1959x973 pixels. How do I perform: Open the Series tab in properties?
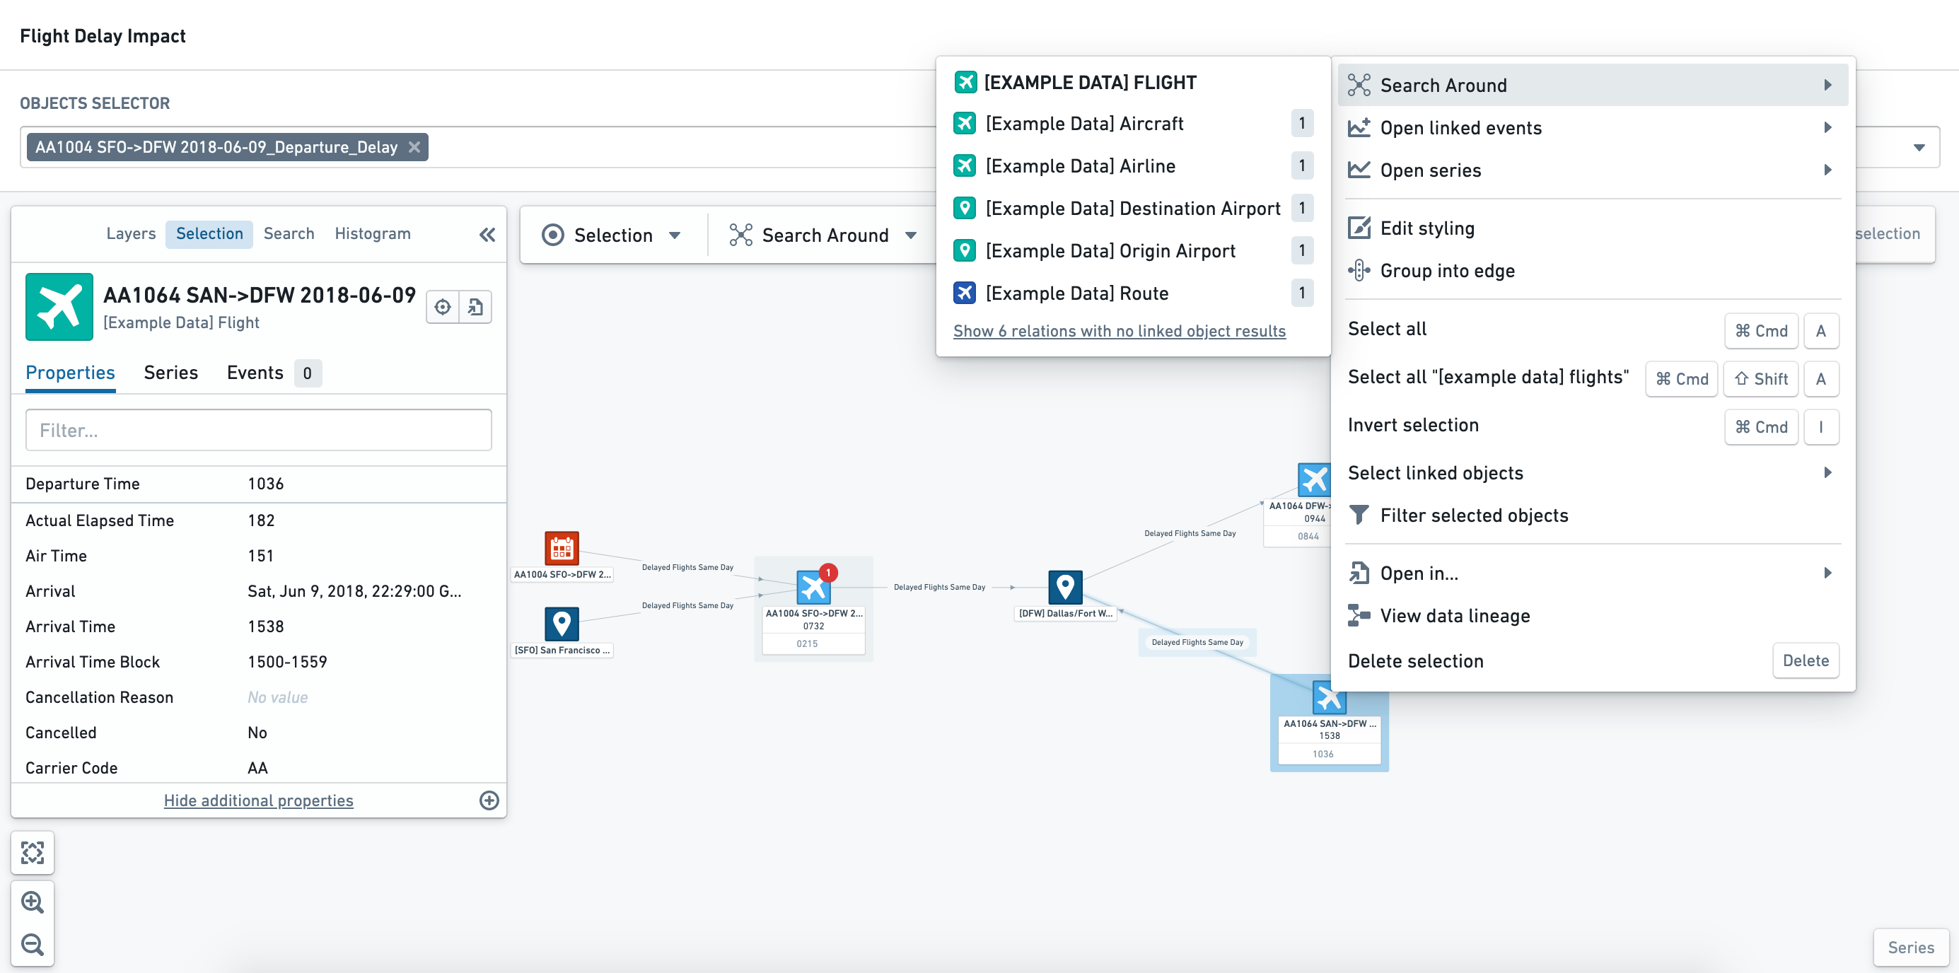pyautogui.click(x=171, y=373)
